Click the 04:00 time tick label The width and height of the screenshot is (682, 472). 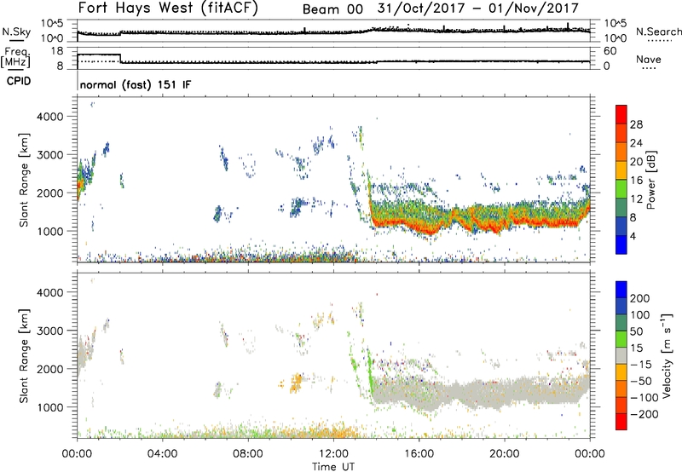point(162,454)
